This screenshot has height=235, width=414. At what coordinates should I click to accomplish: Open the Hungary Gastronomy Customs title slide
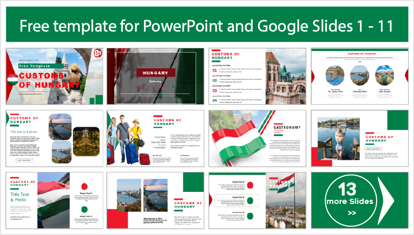pyautogui.click(x=156, y=76)
